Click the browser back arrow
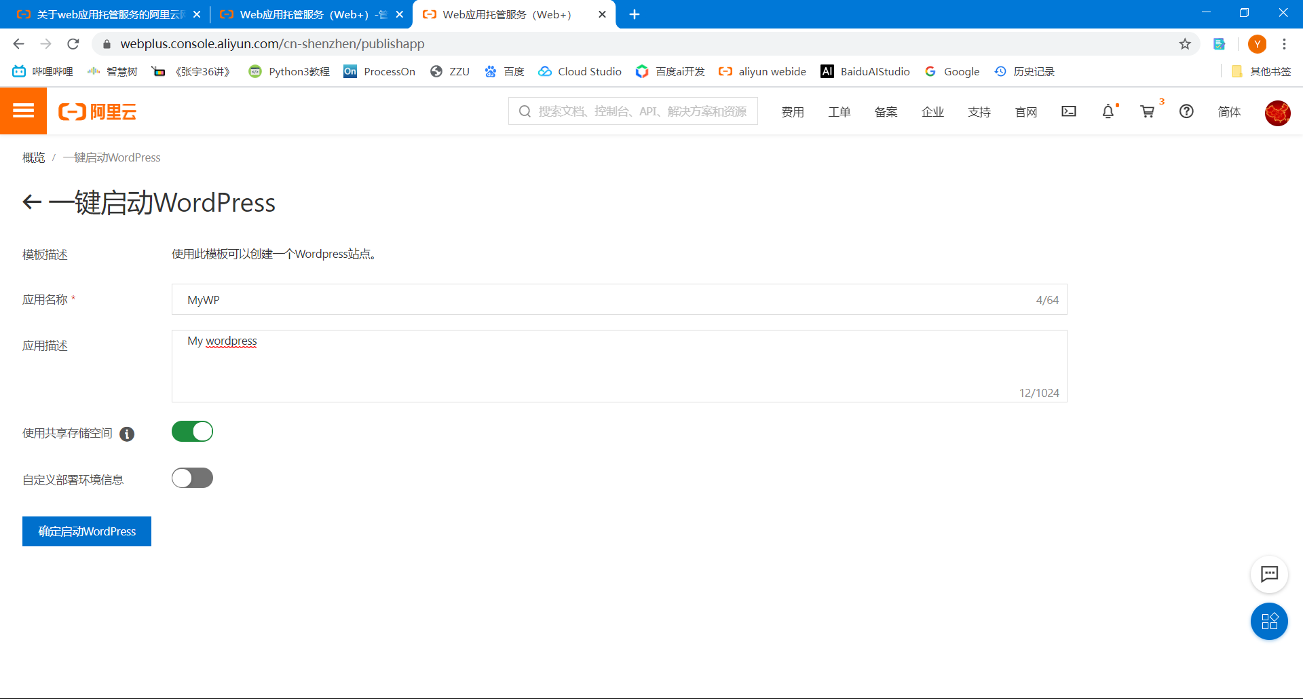Image resolution: width=1303 pixels, height=699 pixels. pos(18,44)
